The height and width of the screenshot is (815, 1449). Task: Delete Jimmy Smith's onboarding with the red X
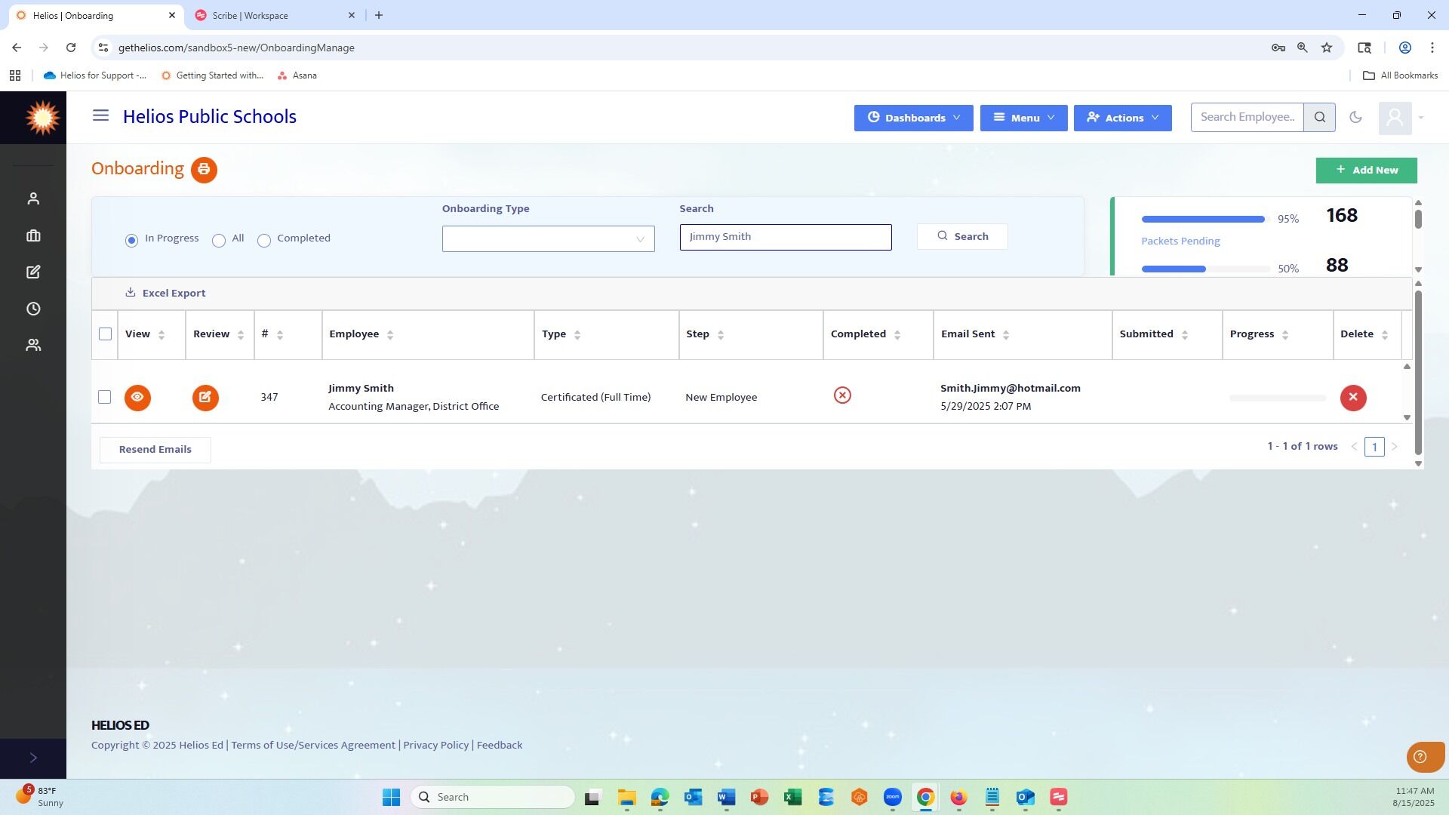point(1353,398)
